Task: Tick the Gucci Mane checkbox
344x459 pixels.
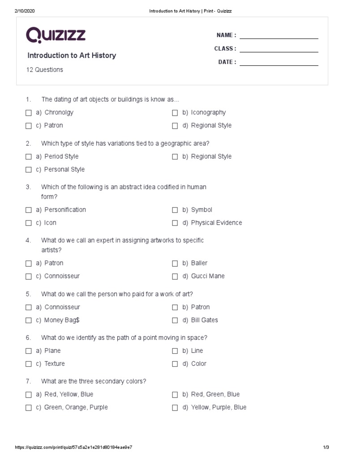Action: coord(175,277)
